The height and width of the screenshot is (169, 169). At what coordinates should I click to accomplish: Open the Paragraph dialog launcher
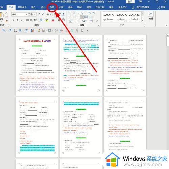click(x=99, y=26)
